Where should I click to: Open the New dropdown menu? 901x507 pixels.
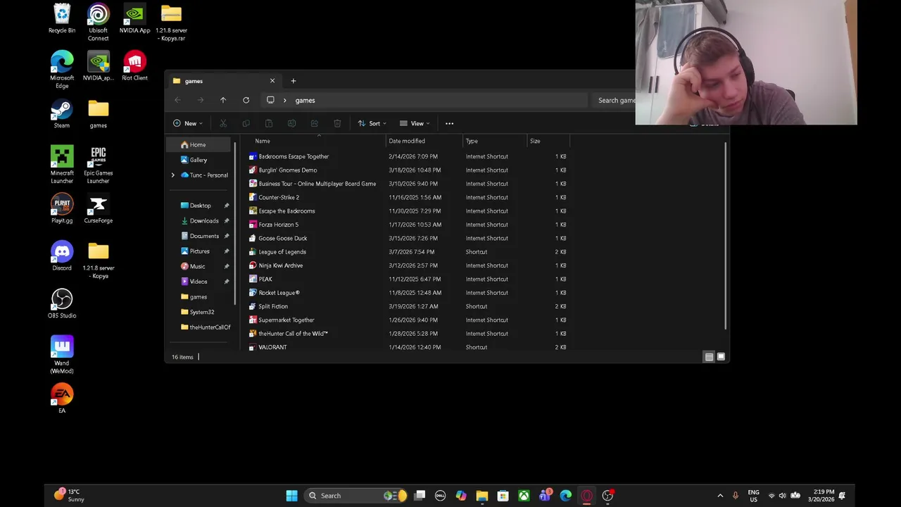coord(188,123)
